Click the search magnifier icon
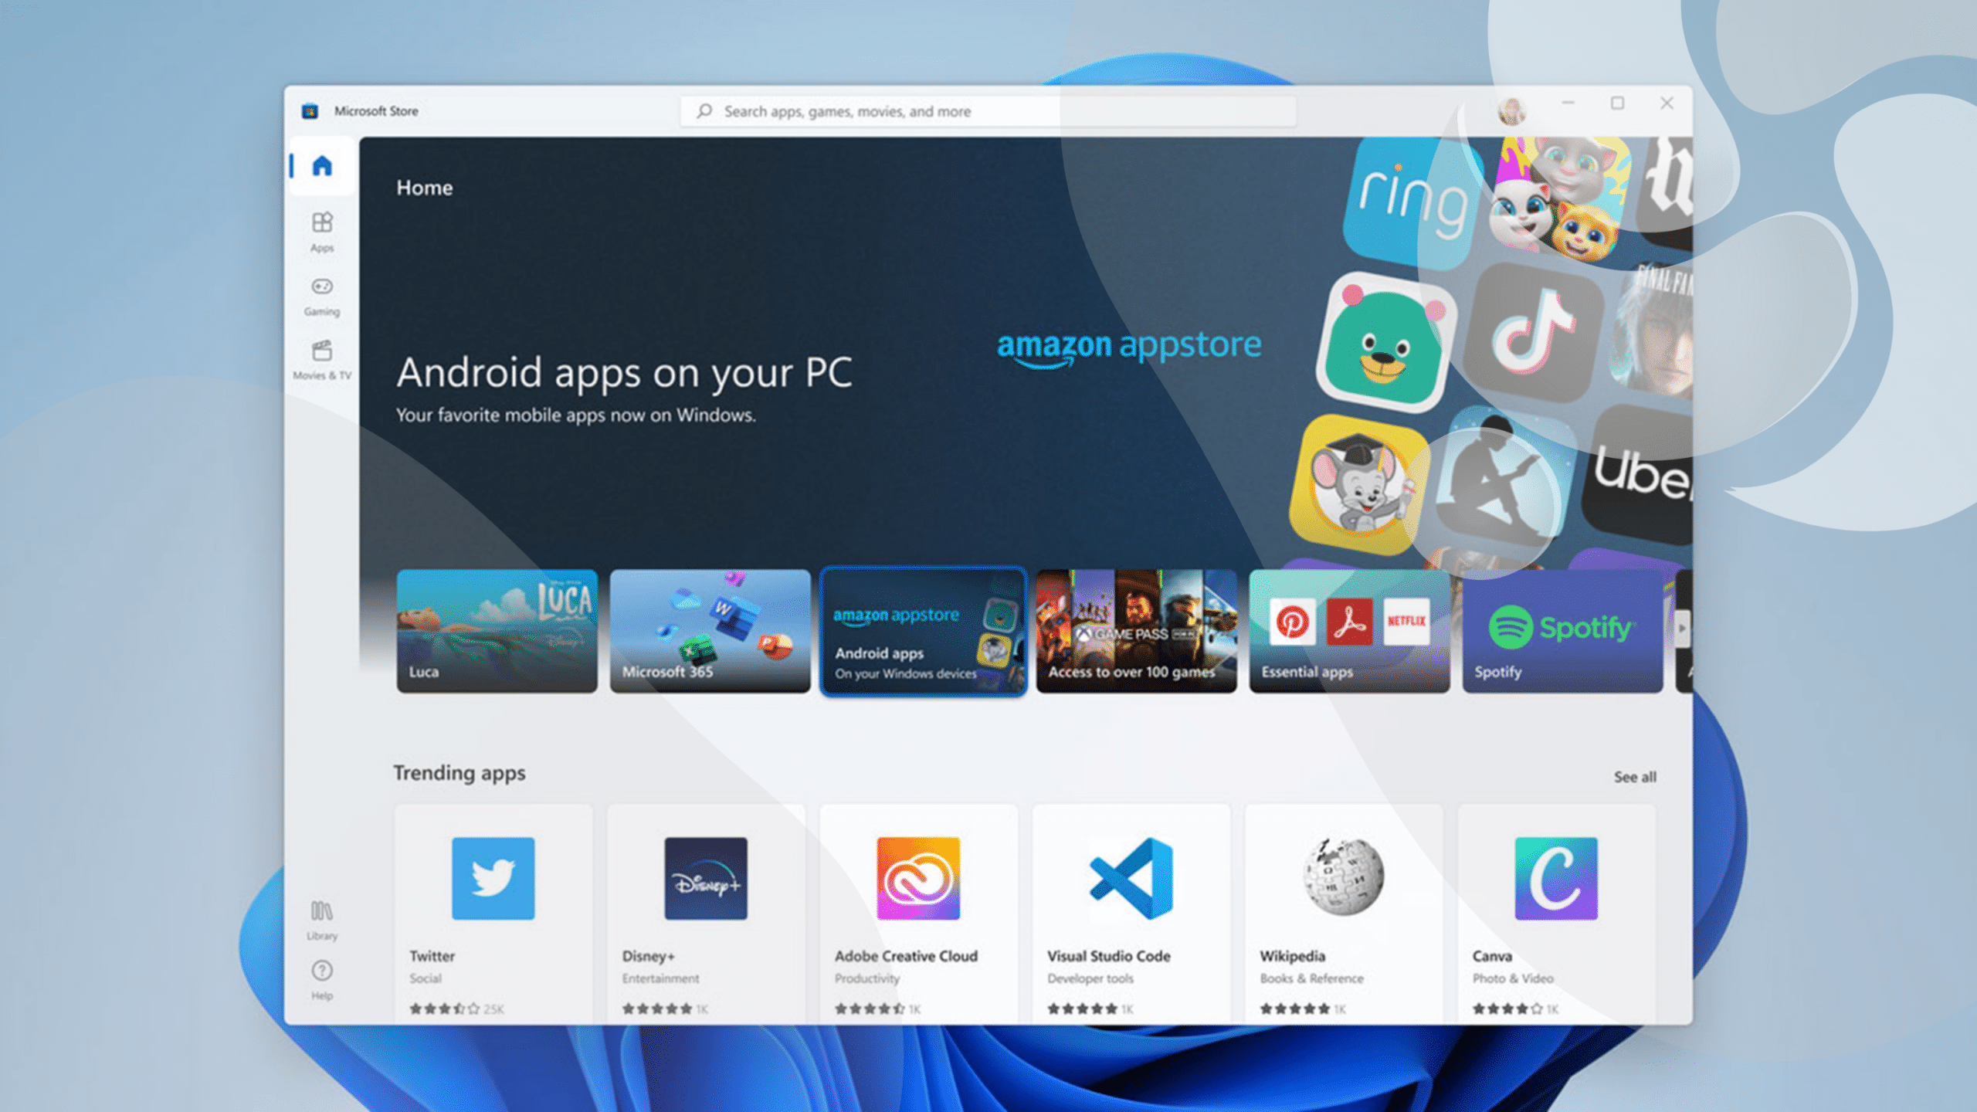1977x1112 pixels. click(704, 110)
